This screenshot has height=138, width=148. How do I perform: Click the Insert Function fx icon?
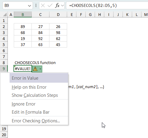(57, 5)
